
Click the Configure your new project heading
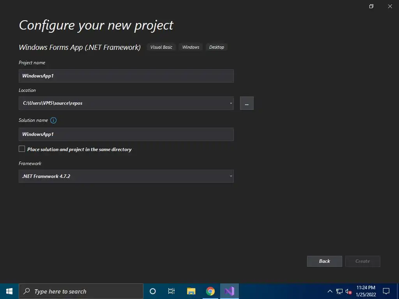(x=96, y=25)
